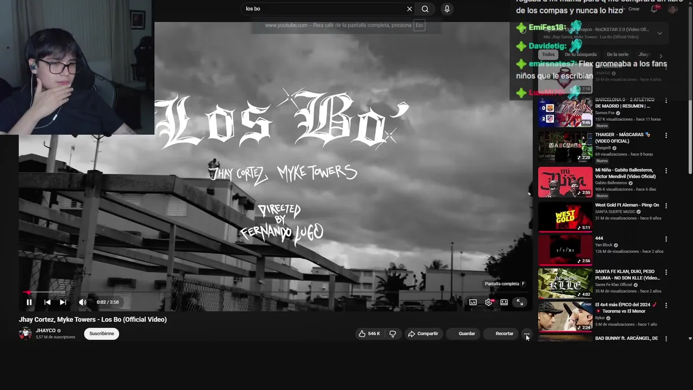Viewport: 693px width, 390px height.
Task: Open options for Mi Niña video
Action: (666, 171)
